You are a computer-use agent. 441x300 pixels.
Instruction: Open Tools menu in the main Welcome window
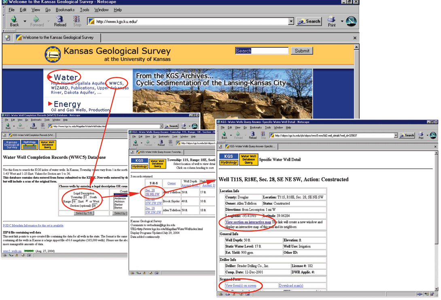85,10
